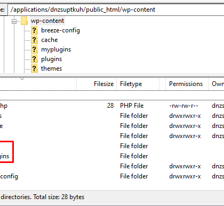Viewport: 224px width, 206px height.
Task: Select the themes folder in tree
Action: click(51, 68)
